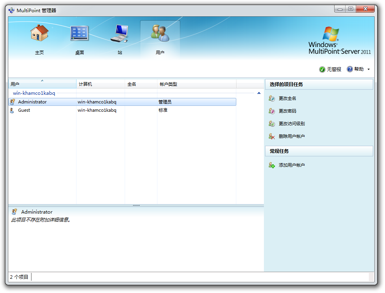Click the 标准 account type cell
Image resolution: width=385 pixels, height=293 pixels.
click(163, 110)
